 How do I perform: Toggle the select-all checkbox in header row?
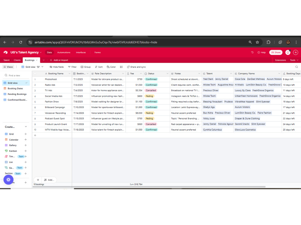pos(35,74)
